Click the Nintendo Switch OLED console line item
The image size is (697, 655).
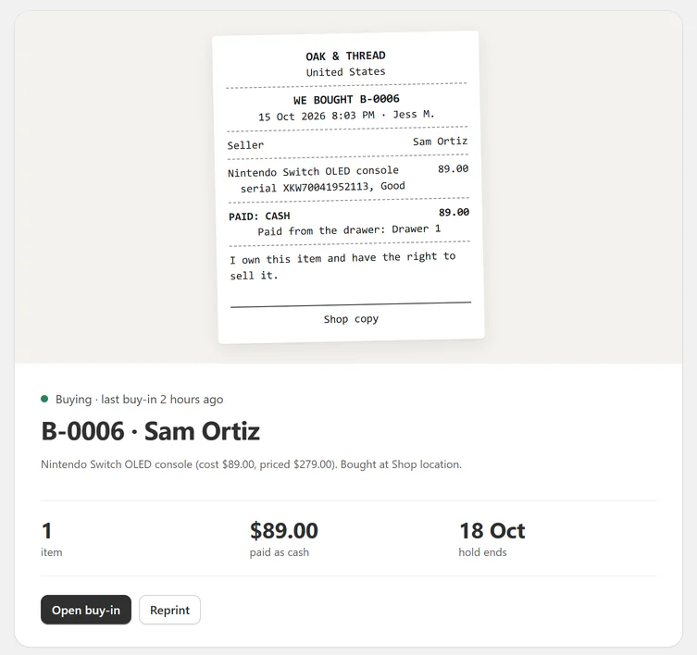pyautogui.click(x=313, y=171)
